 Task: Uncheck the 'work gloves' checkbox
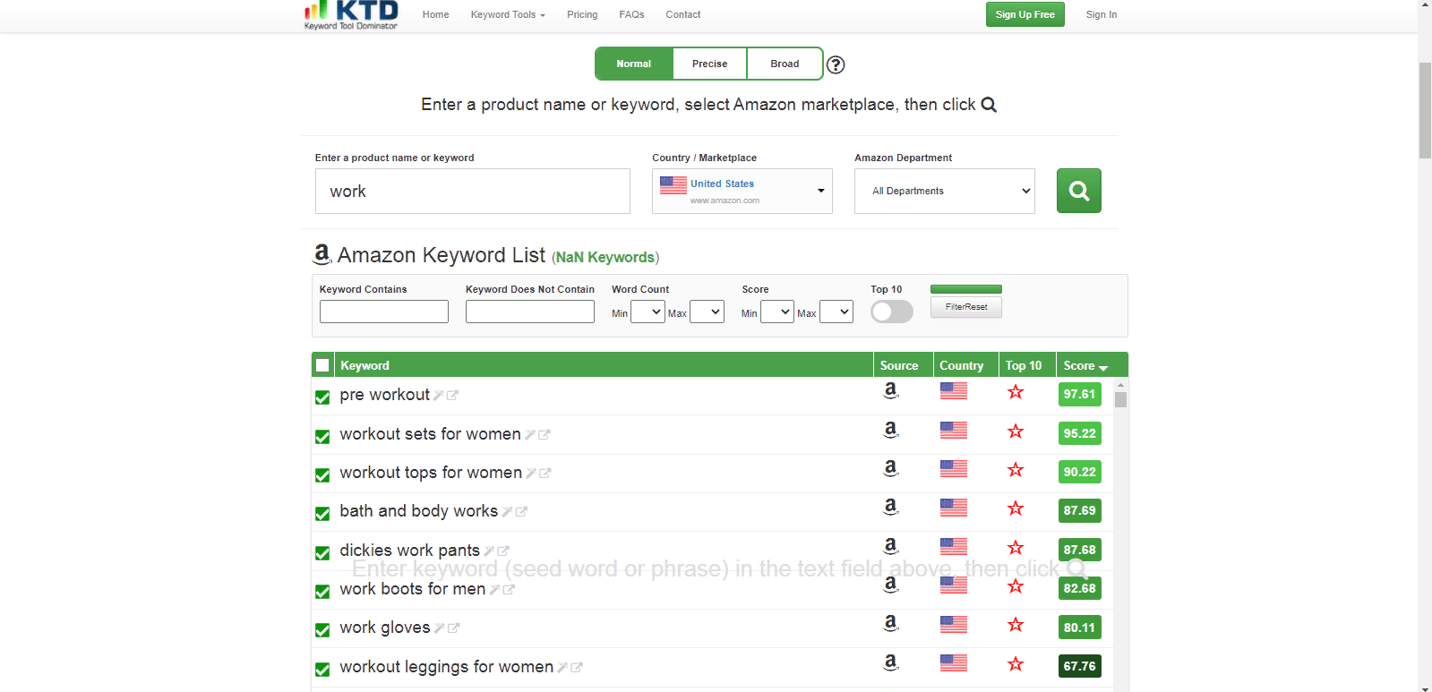(322, 630)
